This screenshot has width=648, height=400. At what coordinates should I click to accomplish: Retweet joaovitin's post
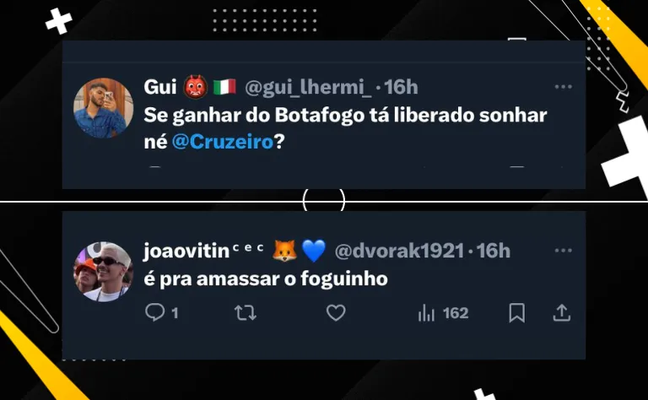246,313
